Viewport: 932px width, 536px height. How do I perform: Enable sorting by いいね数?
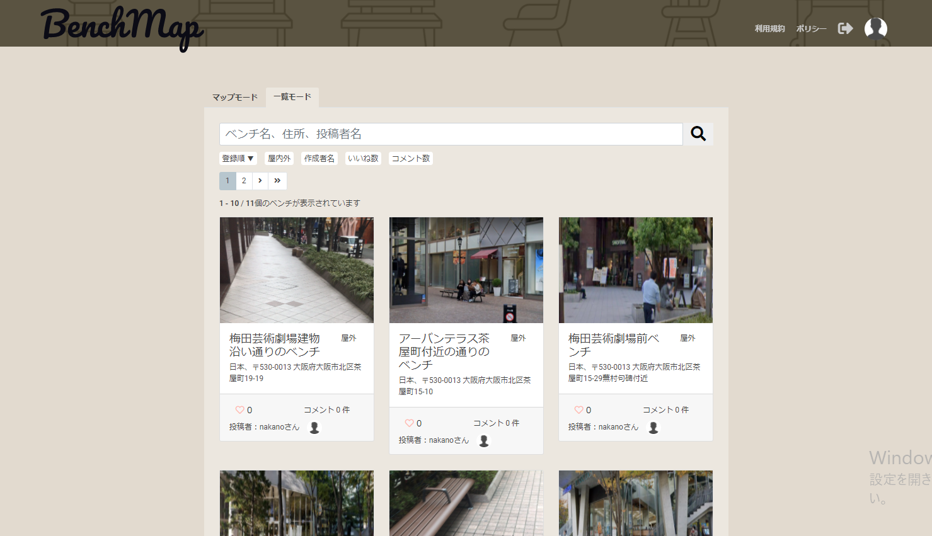[x=363, y=158]
